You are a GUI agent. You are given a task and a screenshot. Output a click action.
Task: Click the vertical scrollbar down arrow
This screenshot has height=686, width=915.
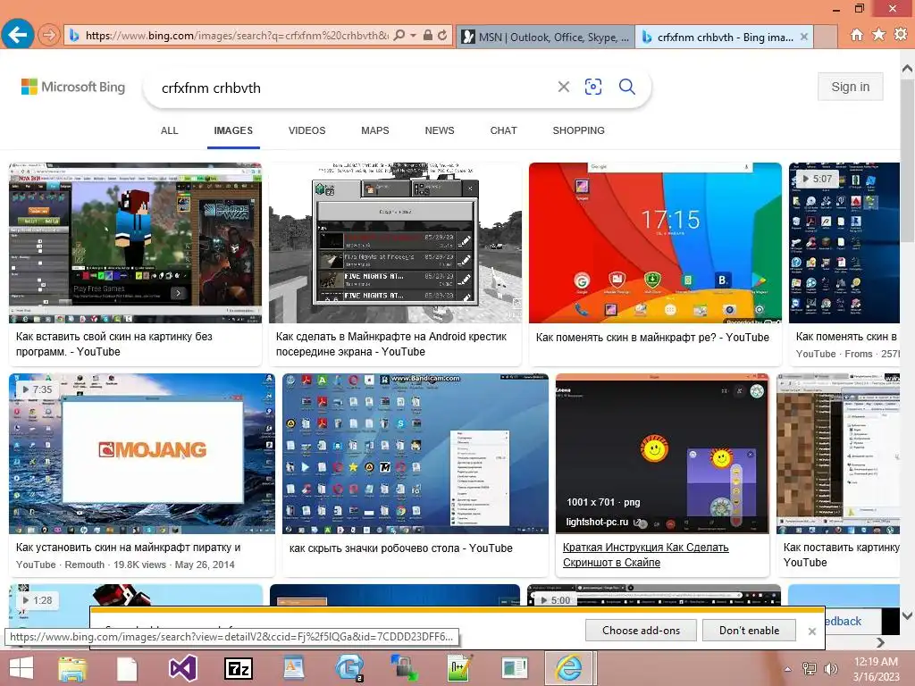(908, 615)
